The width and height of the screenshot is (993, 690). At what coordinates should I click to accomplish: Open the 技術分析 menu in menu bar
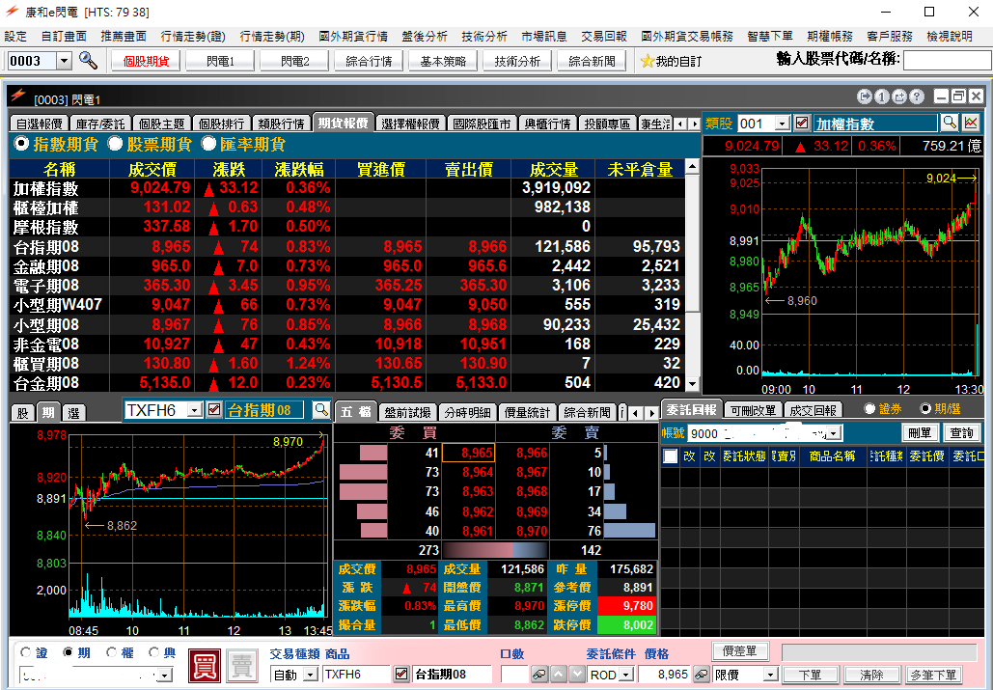[x=483, y=36]
